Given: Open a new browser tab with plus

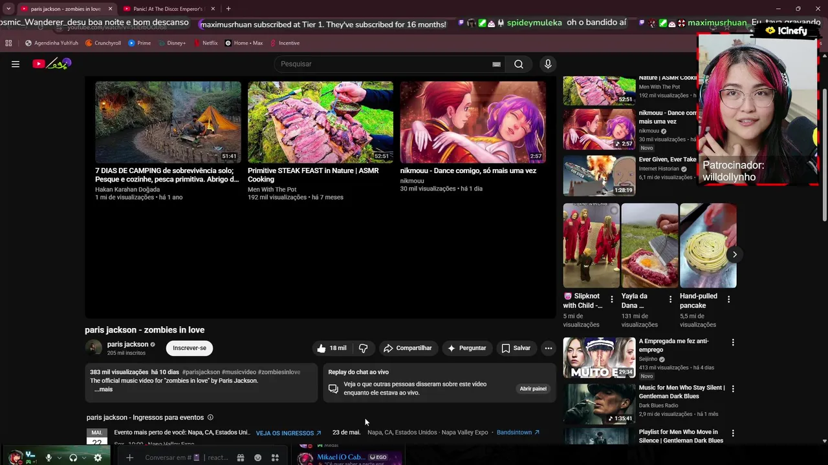Looking at the screenshot, I should click(228, 9).
